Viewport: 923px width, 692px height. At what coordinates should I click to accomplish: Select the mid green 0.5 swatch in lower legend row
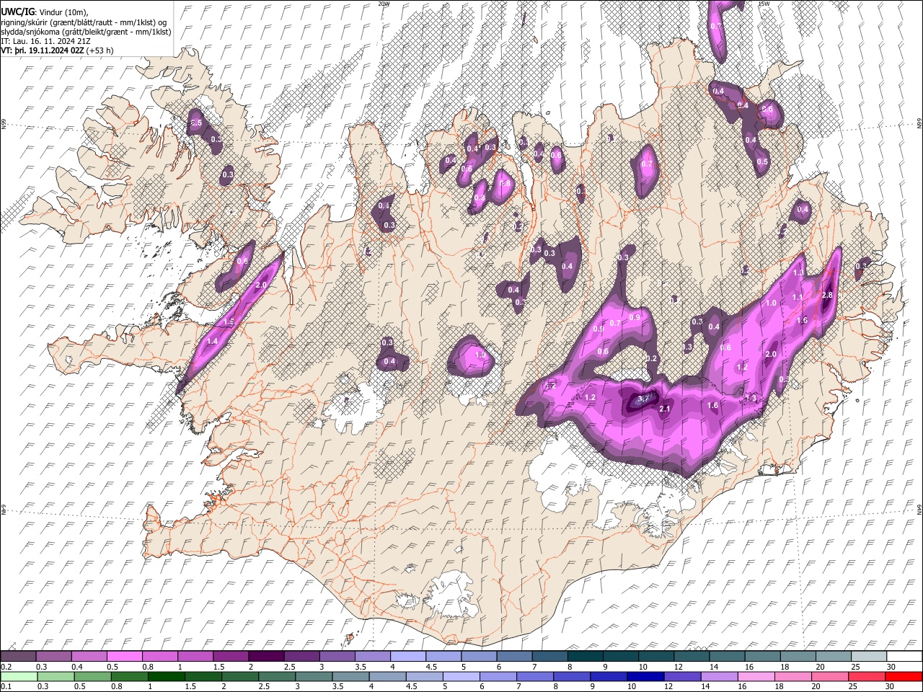[x=92, y=676]
